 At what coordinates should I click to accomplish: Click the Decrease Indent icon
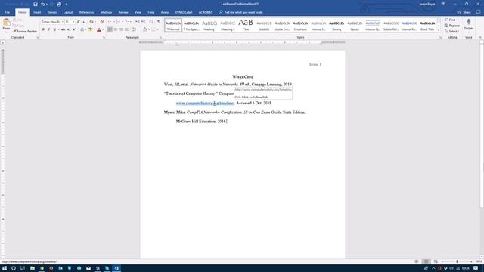(x=138, y=22)
